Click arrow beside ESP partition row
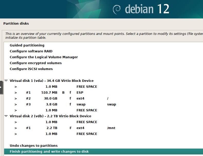This screenshot has width=203, height=156. 16,93
